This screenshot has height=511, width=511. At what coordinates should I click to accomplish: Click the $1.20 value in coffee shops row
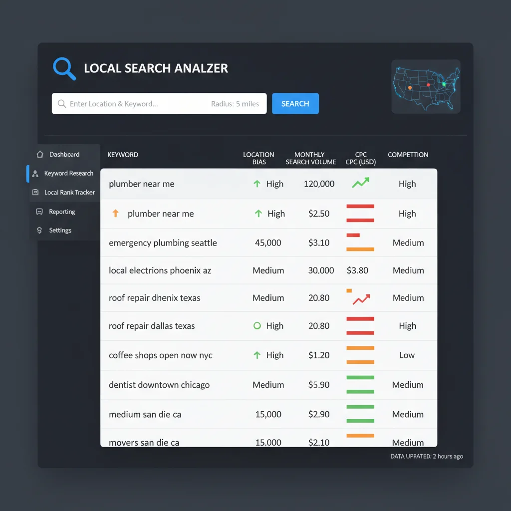point(319,355)
